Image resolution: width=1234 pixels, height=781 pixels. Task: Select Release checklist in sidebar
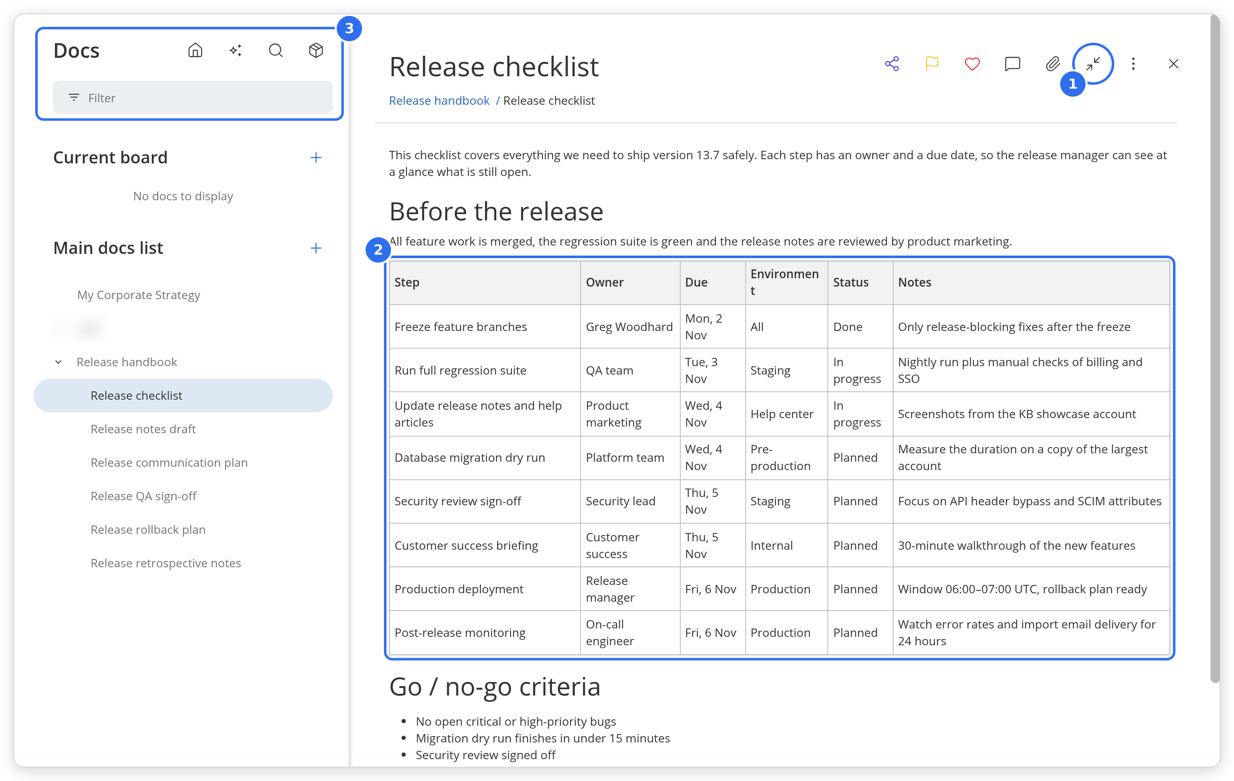coord(183,396)
